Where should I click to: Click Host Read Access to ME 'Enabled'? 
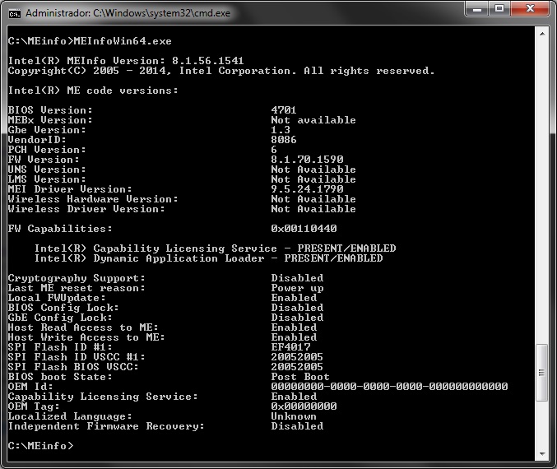coord(294,327)
